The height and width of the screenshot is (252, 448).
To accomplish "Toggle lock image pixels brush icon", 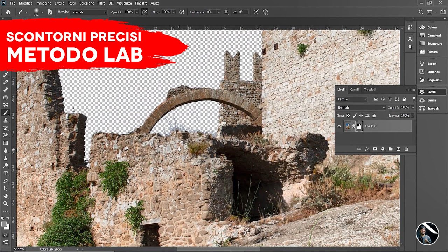I will (x=355, y=115).
